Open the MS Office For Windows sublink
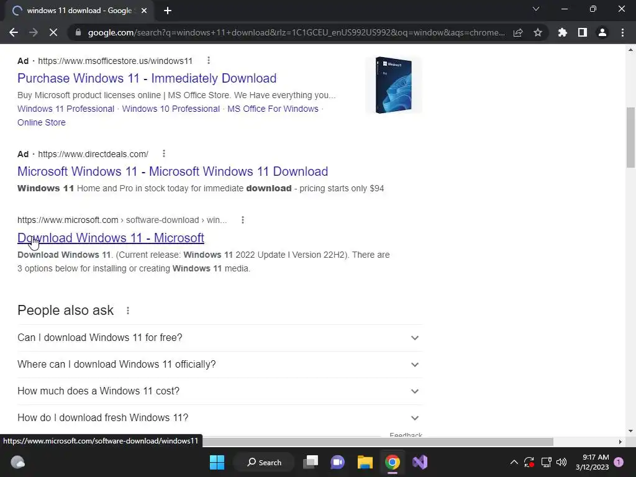Image resolution: width=636 pixels, height=477 pixels. point(273,109)
